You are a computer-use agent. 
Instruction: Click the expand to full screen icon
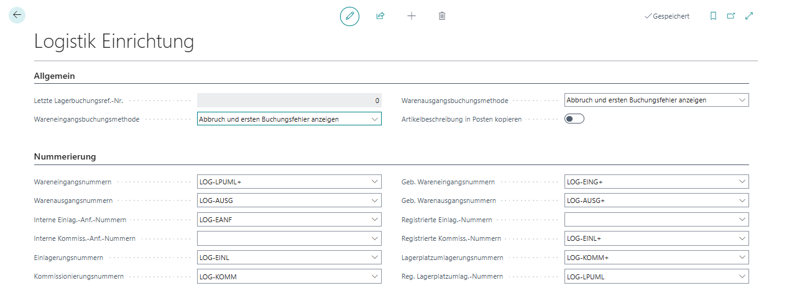tap(749, 16)
